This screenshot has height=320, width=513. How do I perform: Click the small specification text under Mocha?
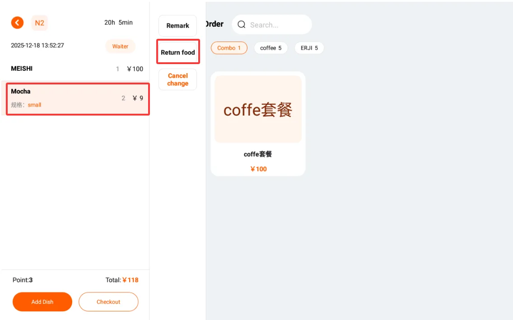pos(34,105)
